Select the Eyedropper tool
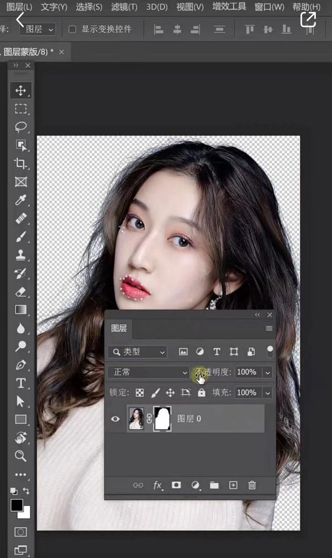Image resolution: width=332 pixels, height=558 pixels. (21, 200)
